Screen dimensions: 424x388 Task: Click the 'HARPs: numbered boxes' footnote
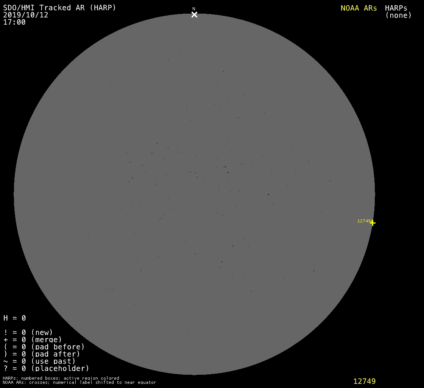tap(61, 378)
